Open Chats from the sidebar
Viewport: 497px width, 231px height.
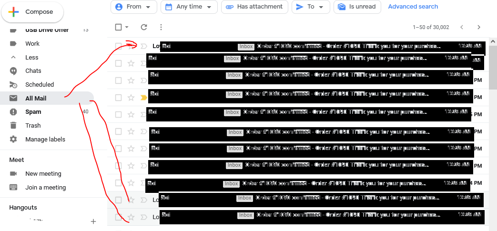click(x=33, y=71)
